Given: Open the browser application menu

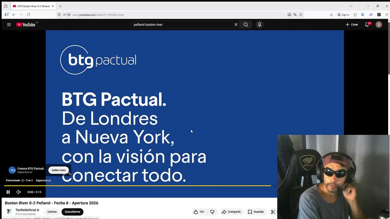Looking at the screenshot, I should point(387,15).
